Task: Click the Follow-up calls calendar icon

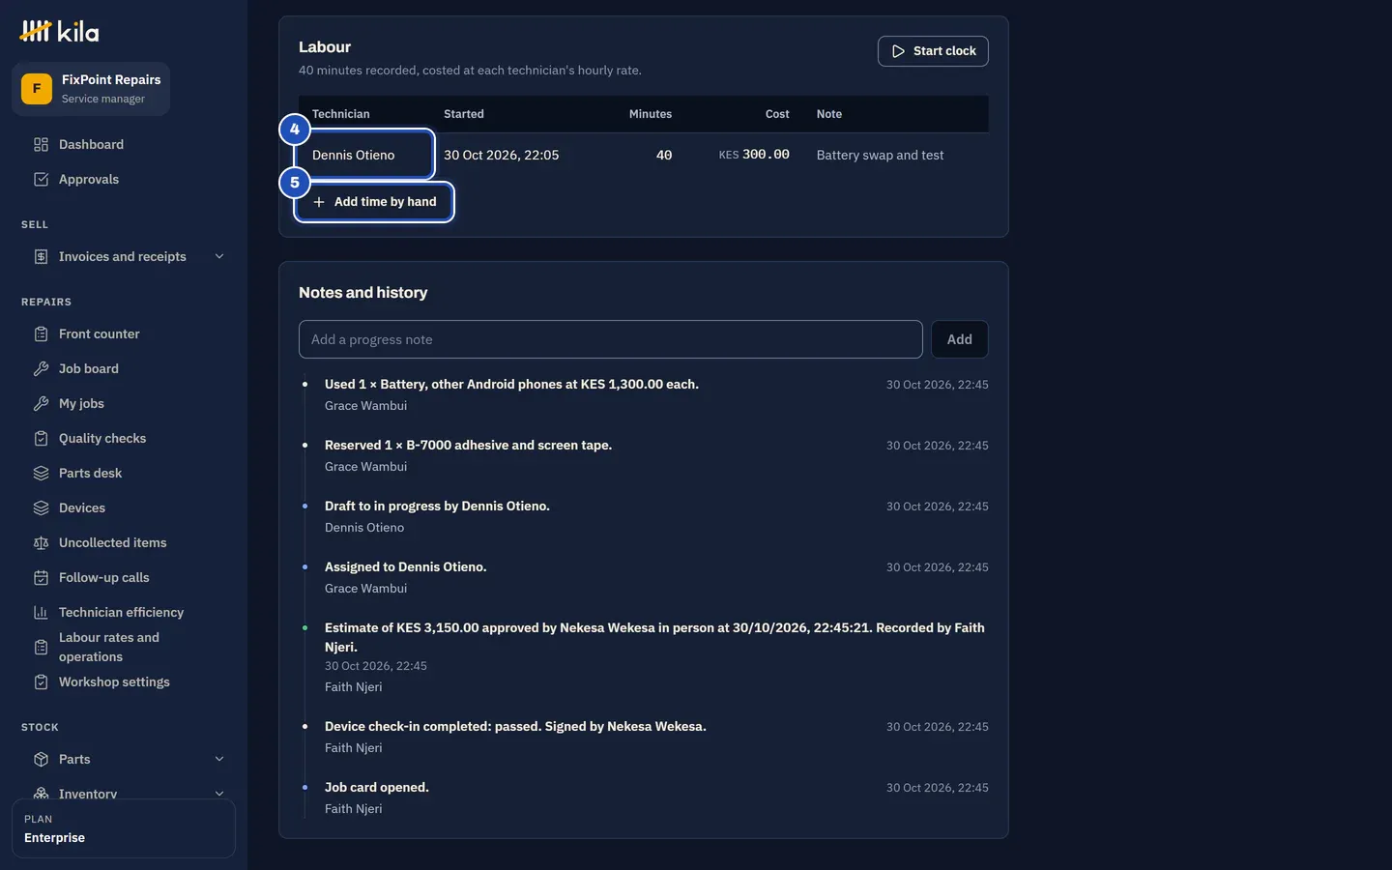Action: point(41,578)
